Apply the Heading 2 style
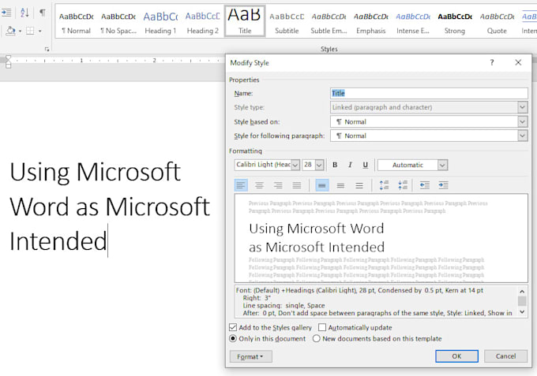This screenshot has width=537, height=376. 202,23
